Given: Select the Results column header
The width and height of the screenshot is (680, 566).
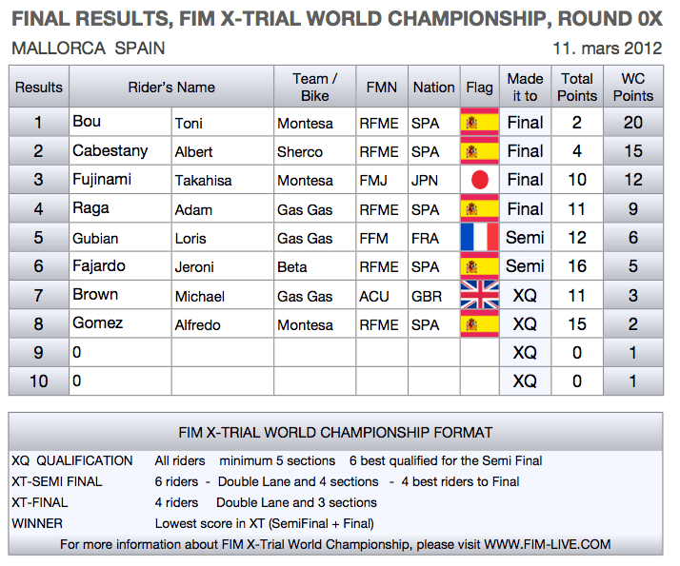Looking at the screenshot, I should point(39,87).
